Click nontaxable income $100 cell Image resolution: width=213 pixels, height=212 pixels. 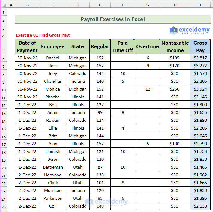175,144
